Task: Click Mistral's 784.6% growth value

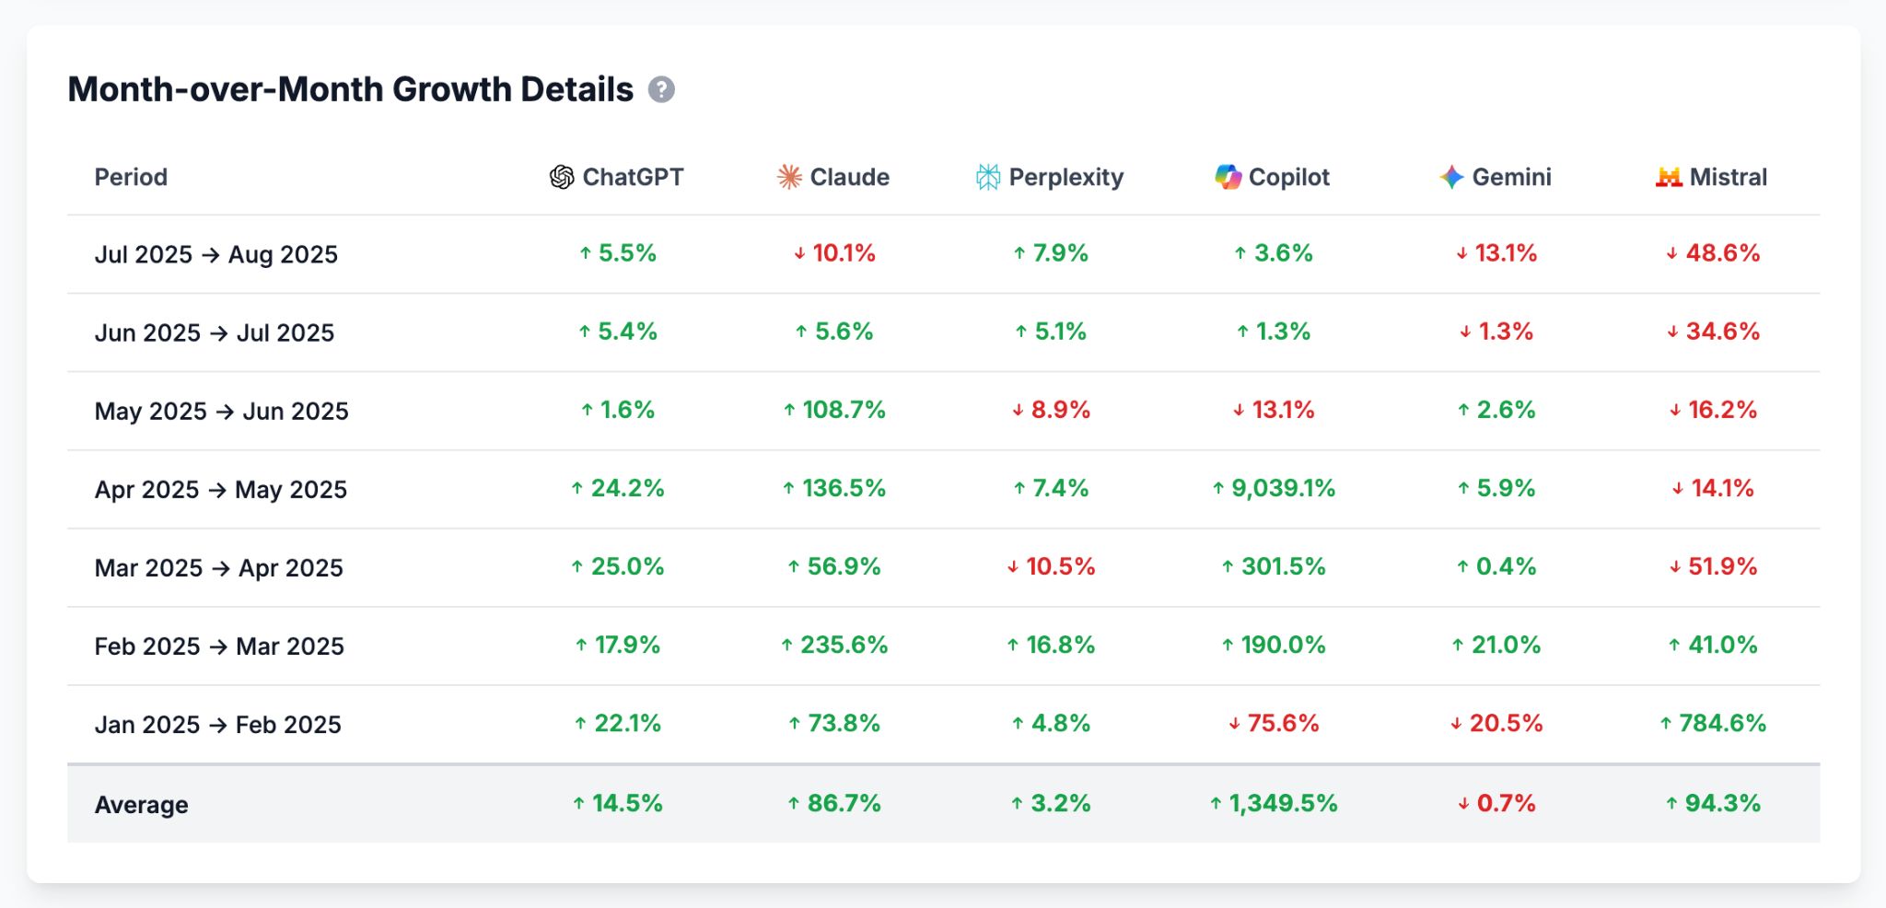Action: click(1718, 724)
